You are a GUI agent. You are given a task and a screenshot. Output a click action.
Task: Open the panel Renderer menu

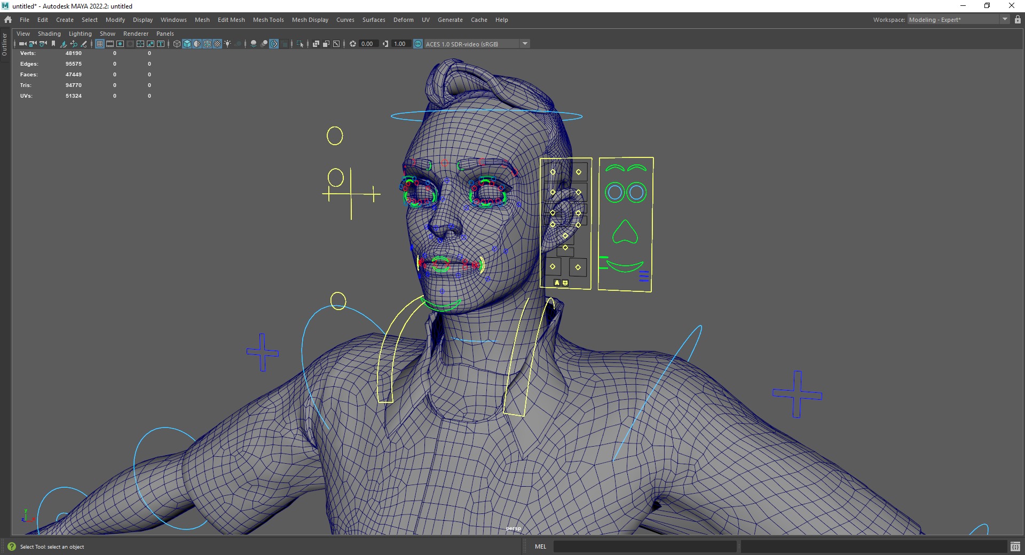[x=136, y=34]
